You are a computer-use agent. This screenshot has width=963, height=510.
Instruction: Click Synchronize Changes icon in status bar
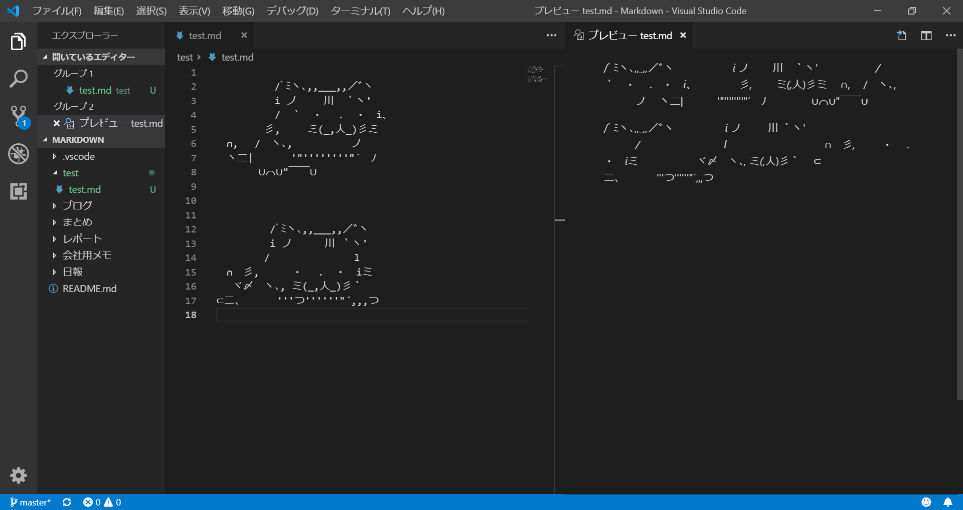(x=67, y=502)
